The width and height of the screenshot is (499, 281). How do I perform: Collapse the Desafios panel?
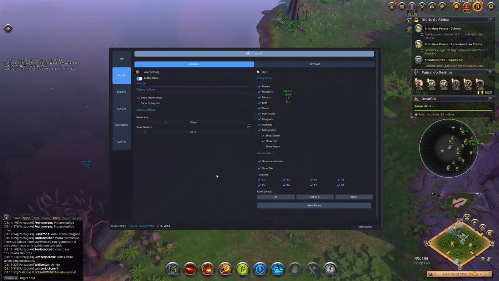[x=490, y=99]
